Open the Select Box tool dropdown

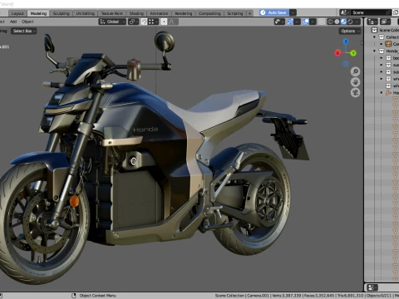click(24, 31)
